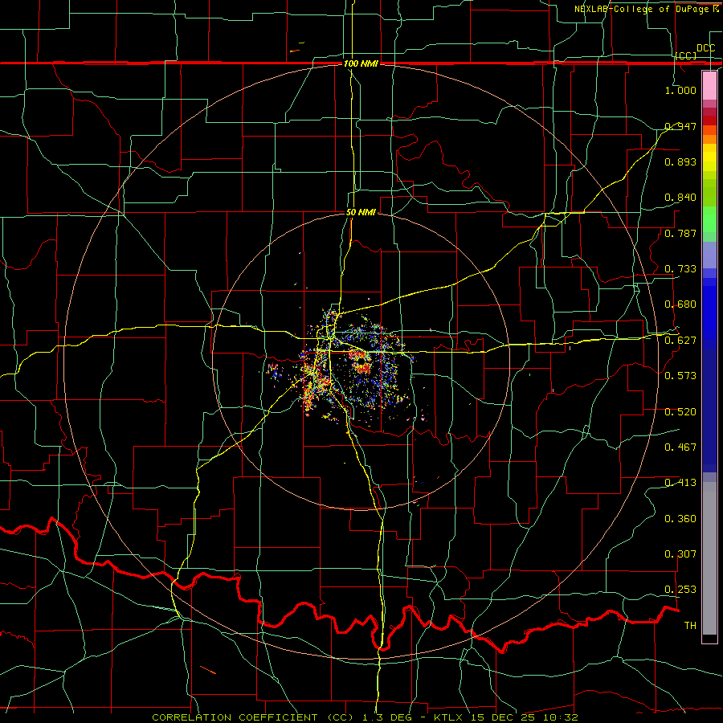Click the 100 NMI range ring label
Viewport: 723px width, 723px height.
(361, 63)
